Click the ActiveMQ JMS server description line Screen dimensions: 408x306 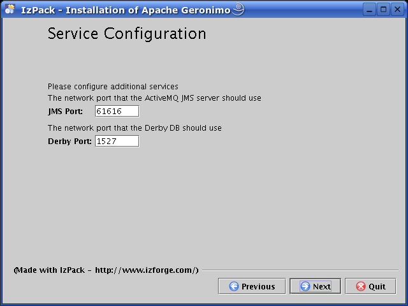[x=154, y=98]
